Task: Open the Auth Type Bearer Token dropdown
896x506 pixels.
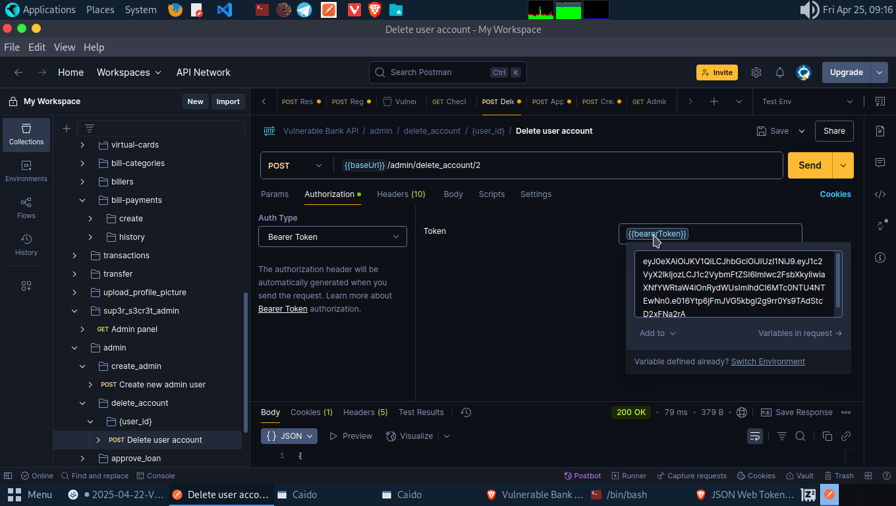Action: tap(333, 237)
